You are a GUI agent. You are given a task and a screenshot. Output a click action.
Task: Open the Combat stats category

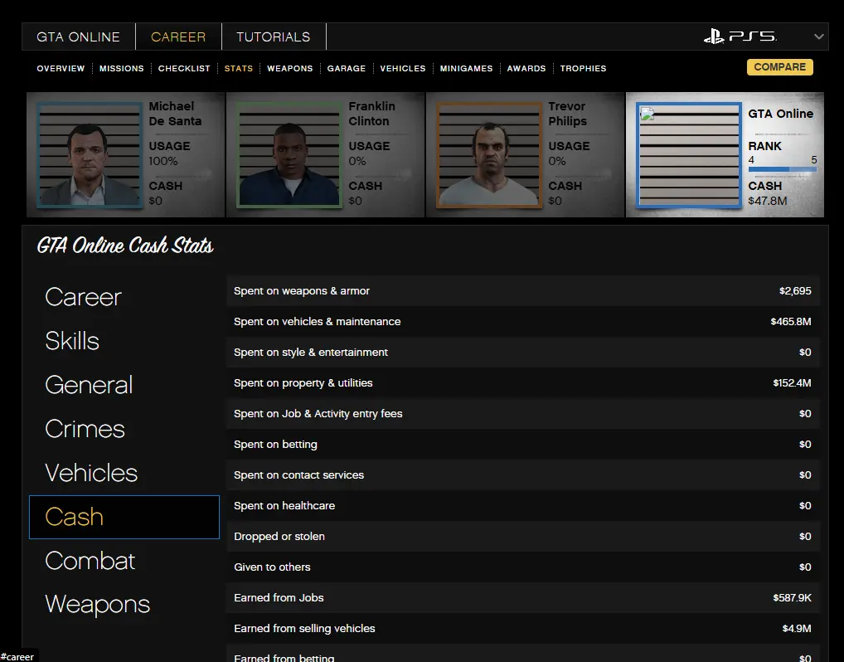pyautogui.click(x=90, y=561)
